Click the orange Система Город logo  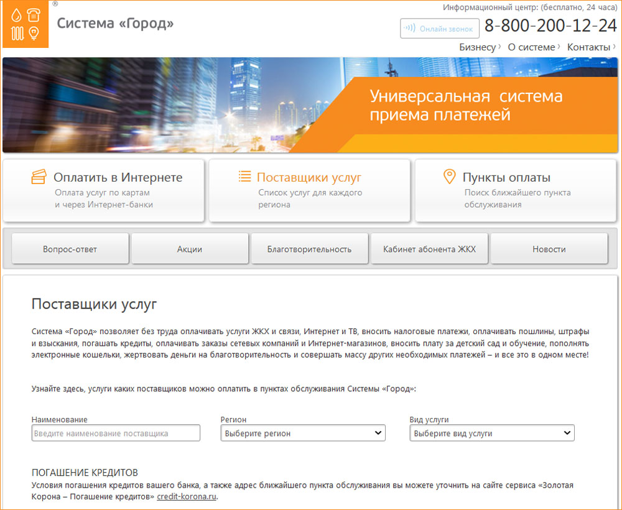(26, 24)
